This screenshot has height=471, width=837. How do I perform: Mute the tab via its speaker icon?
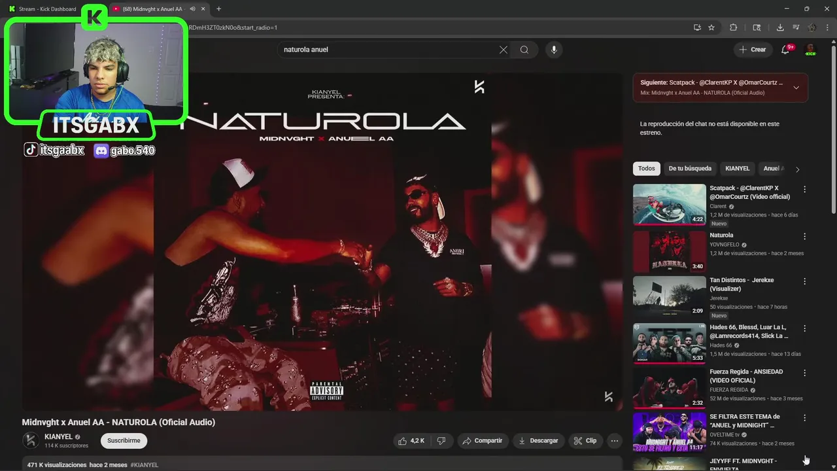tap(192, 9)
